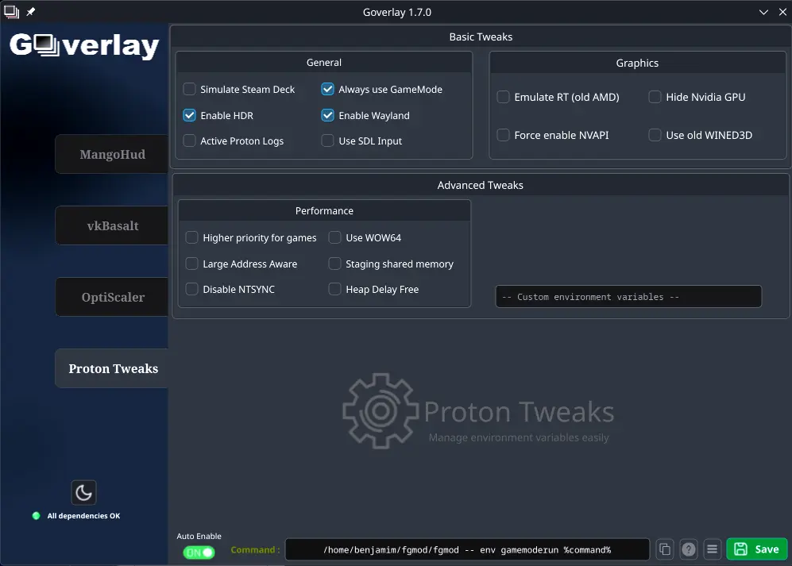Open the hamburger menu icon near Save
This screenshot has width=792, height=566.
pos(713,549)
